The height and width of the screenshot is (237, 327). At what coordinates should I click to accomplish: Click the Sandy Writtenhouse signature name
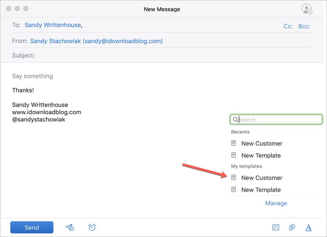pos(40,105)
